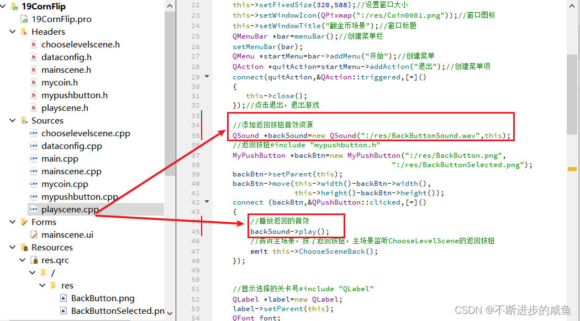Viewport: 580px width, 321px height.
Task: Fold the code block at line 29
Action: [x=207, y=77]
